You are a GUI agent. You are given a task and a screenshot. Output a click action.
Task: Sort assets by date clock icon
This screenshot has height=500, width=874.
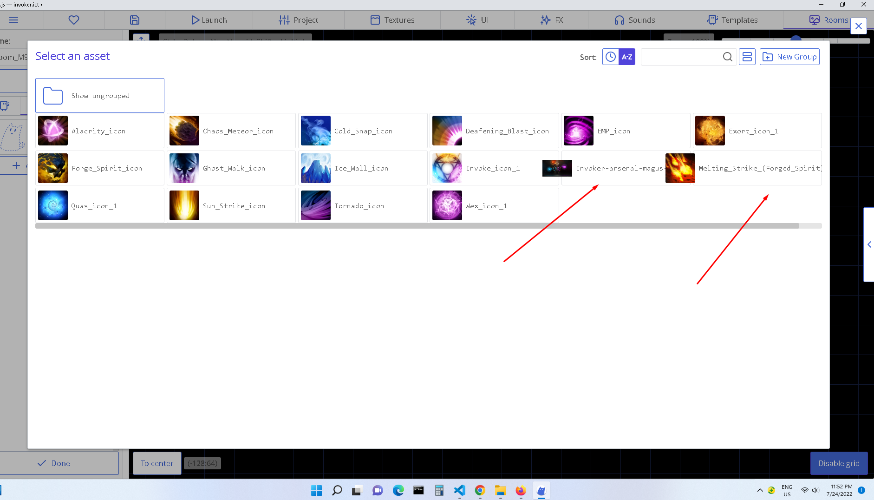click(611, 57)
